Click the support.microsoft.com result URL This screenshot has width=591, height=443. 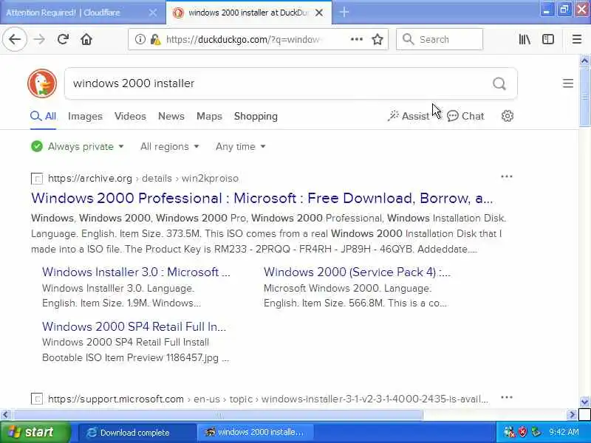(268, 399)
